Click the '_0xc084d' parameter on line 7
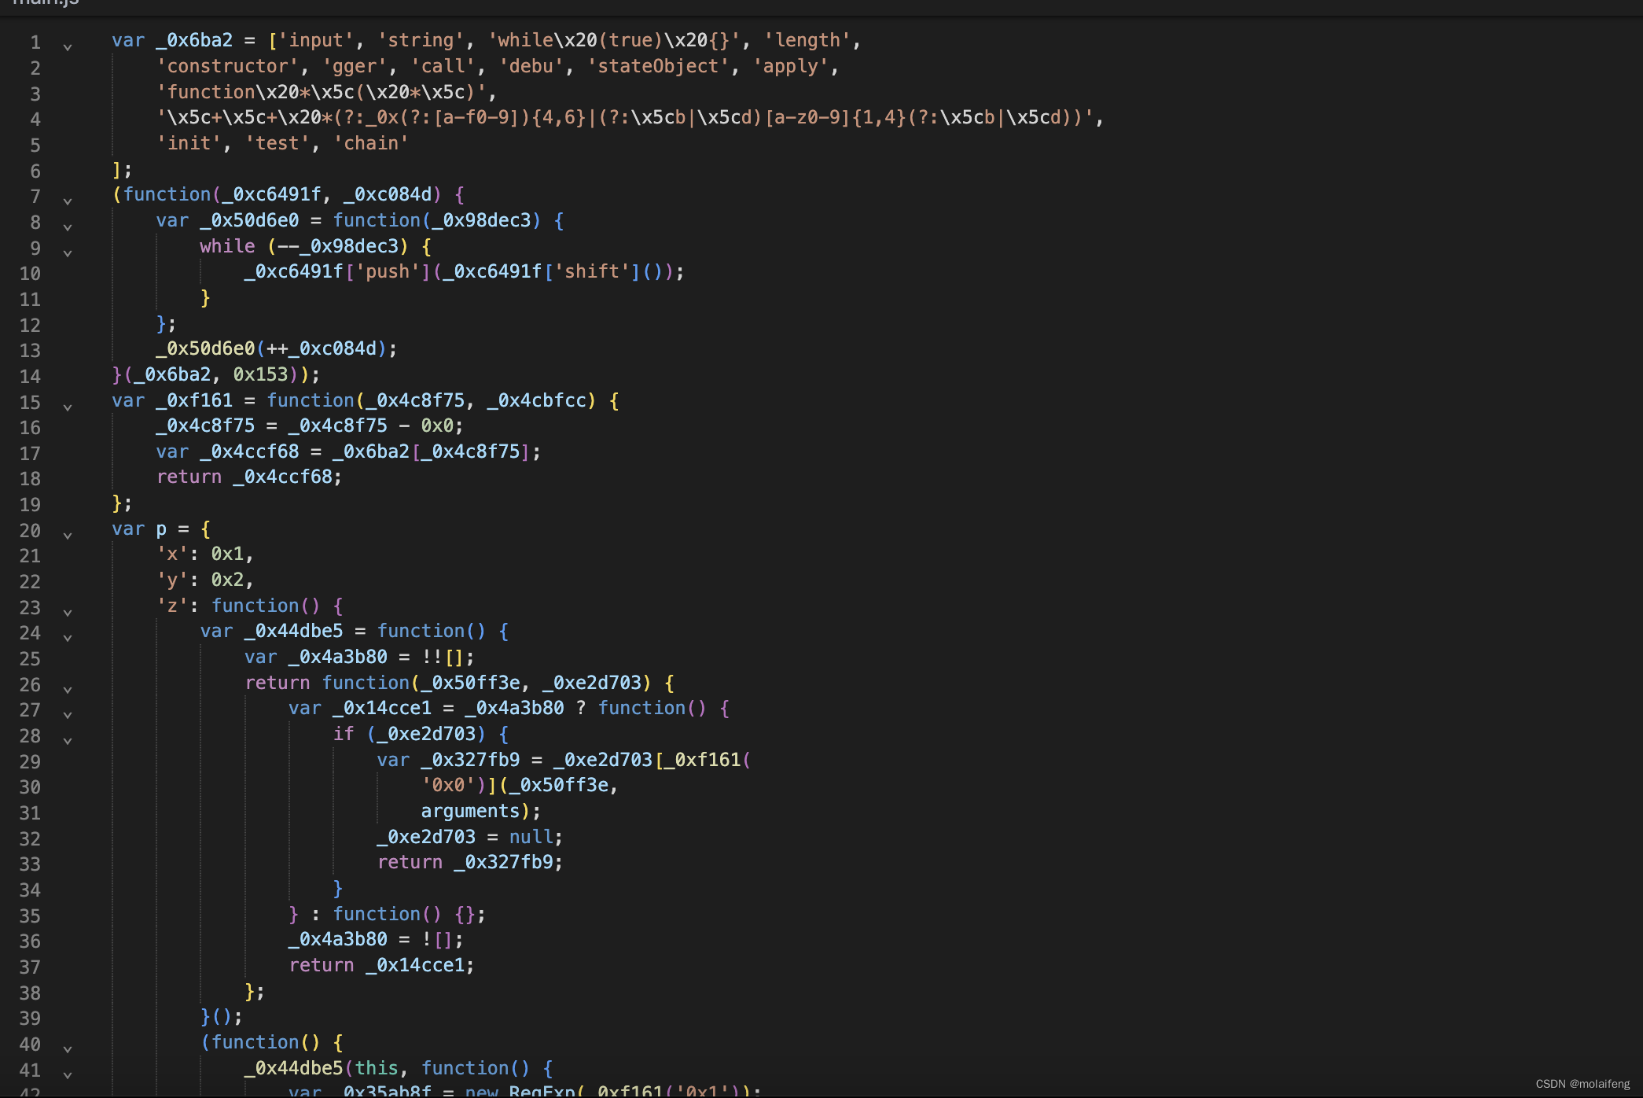This screenshot has height=1098, width=1643. pos(388,194)
